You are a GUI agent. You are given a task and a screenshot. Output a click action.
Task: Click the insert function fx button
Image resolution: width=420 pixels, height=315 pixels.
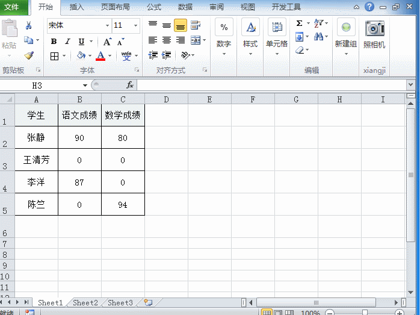(130, 85)
